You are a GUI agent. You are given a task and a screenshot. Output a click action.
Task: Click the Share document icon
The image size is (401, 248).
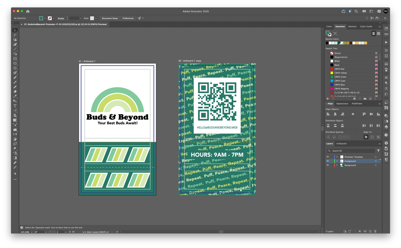tap(343, 11)
